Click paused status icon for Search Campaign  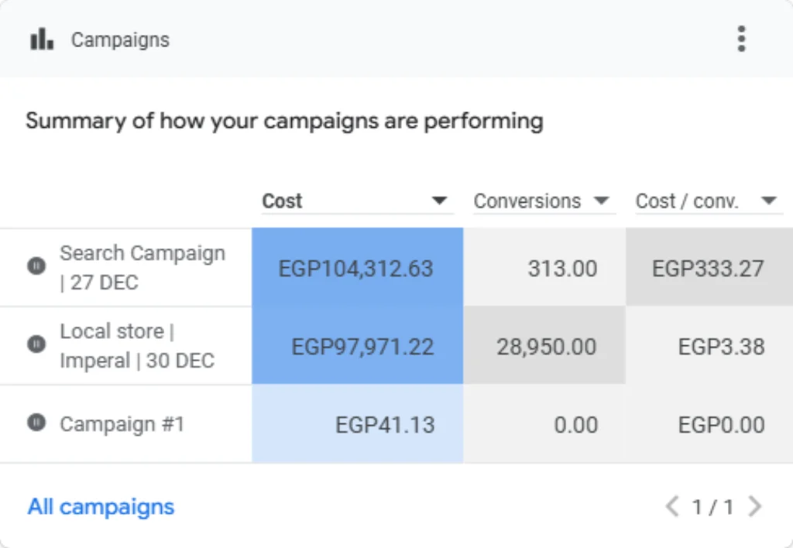point(36,265)
